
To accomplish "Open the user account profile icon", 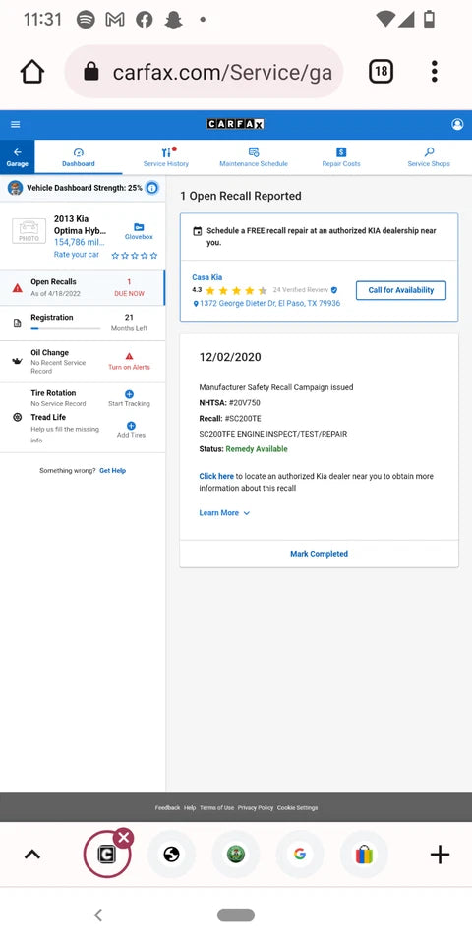I will (x=457, y=124).
